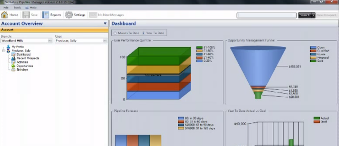Screen dimensions: 339x146
Task: Click the Home toolbar label
Action: (14, 15)
